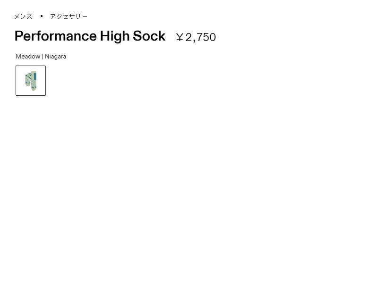Click the Performance High Sock title
The image size is (378, 283).
coord(90,36)
